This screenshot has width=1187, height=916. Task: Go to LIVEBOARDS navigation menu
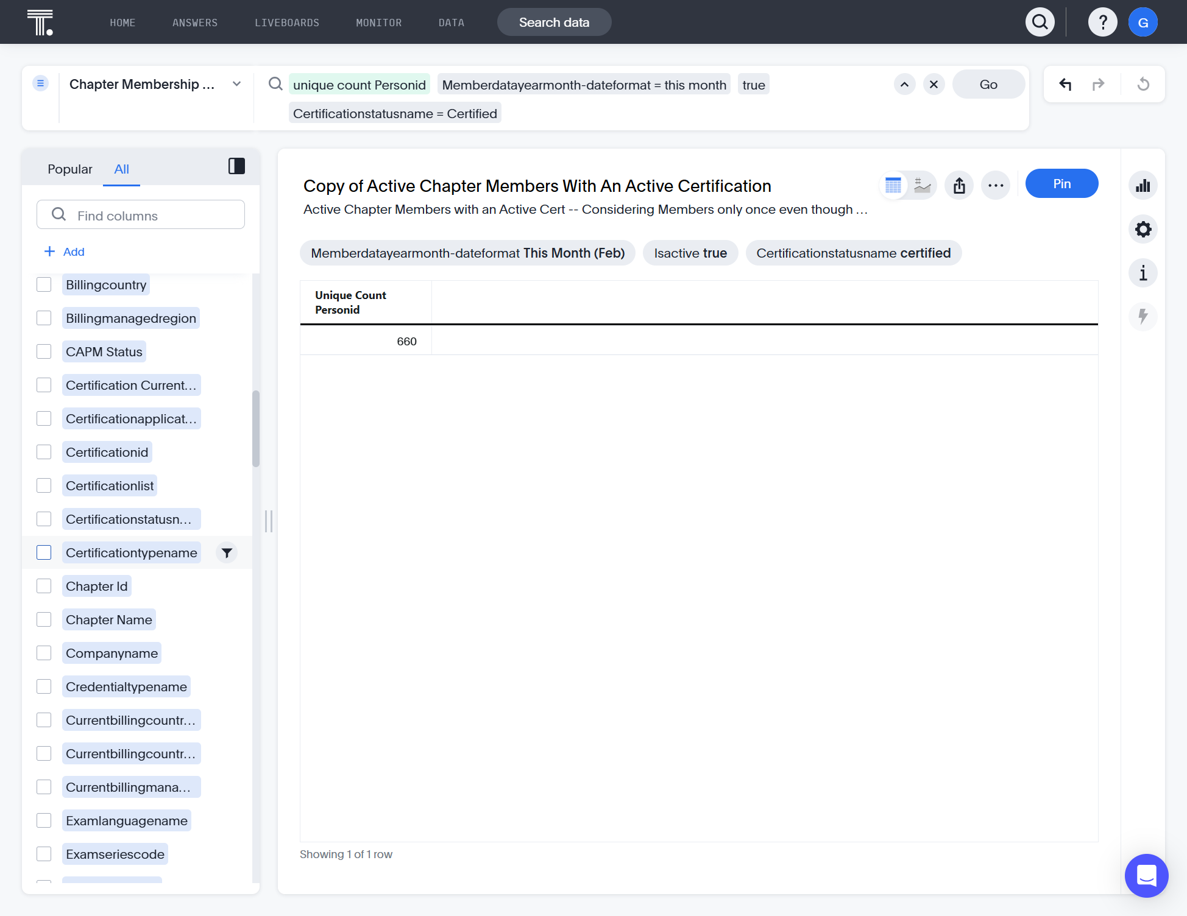287,23
